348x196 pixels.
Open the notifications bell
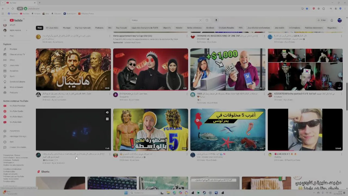[x=332, y=20]
